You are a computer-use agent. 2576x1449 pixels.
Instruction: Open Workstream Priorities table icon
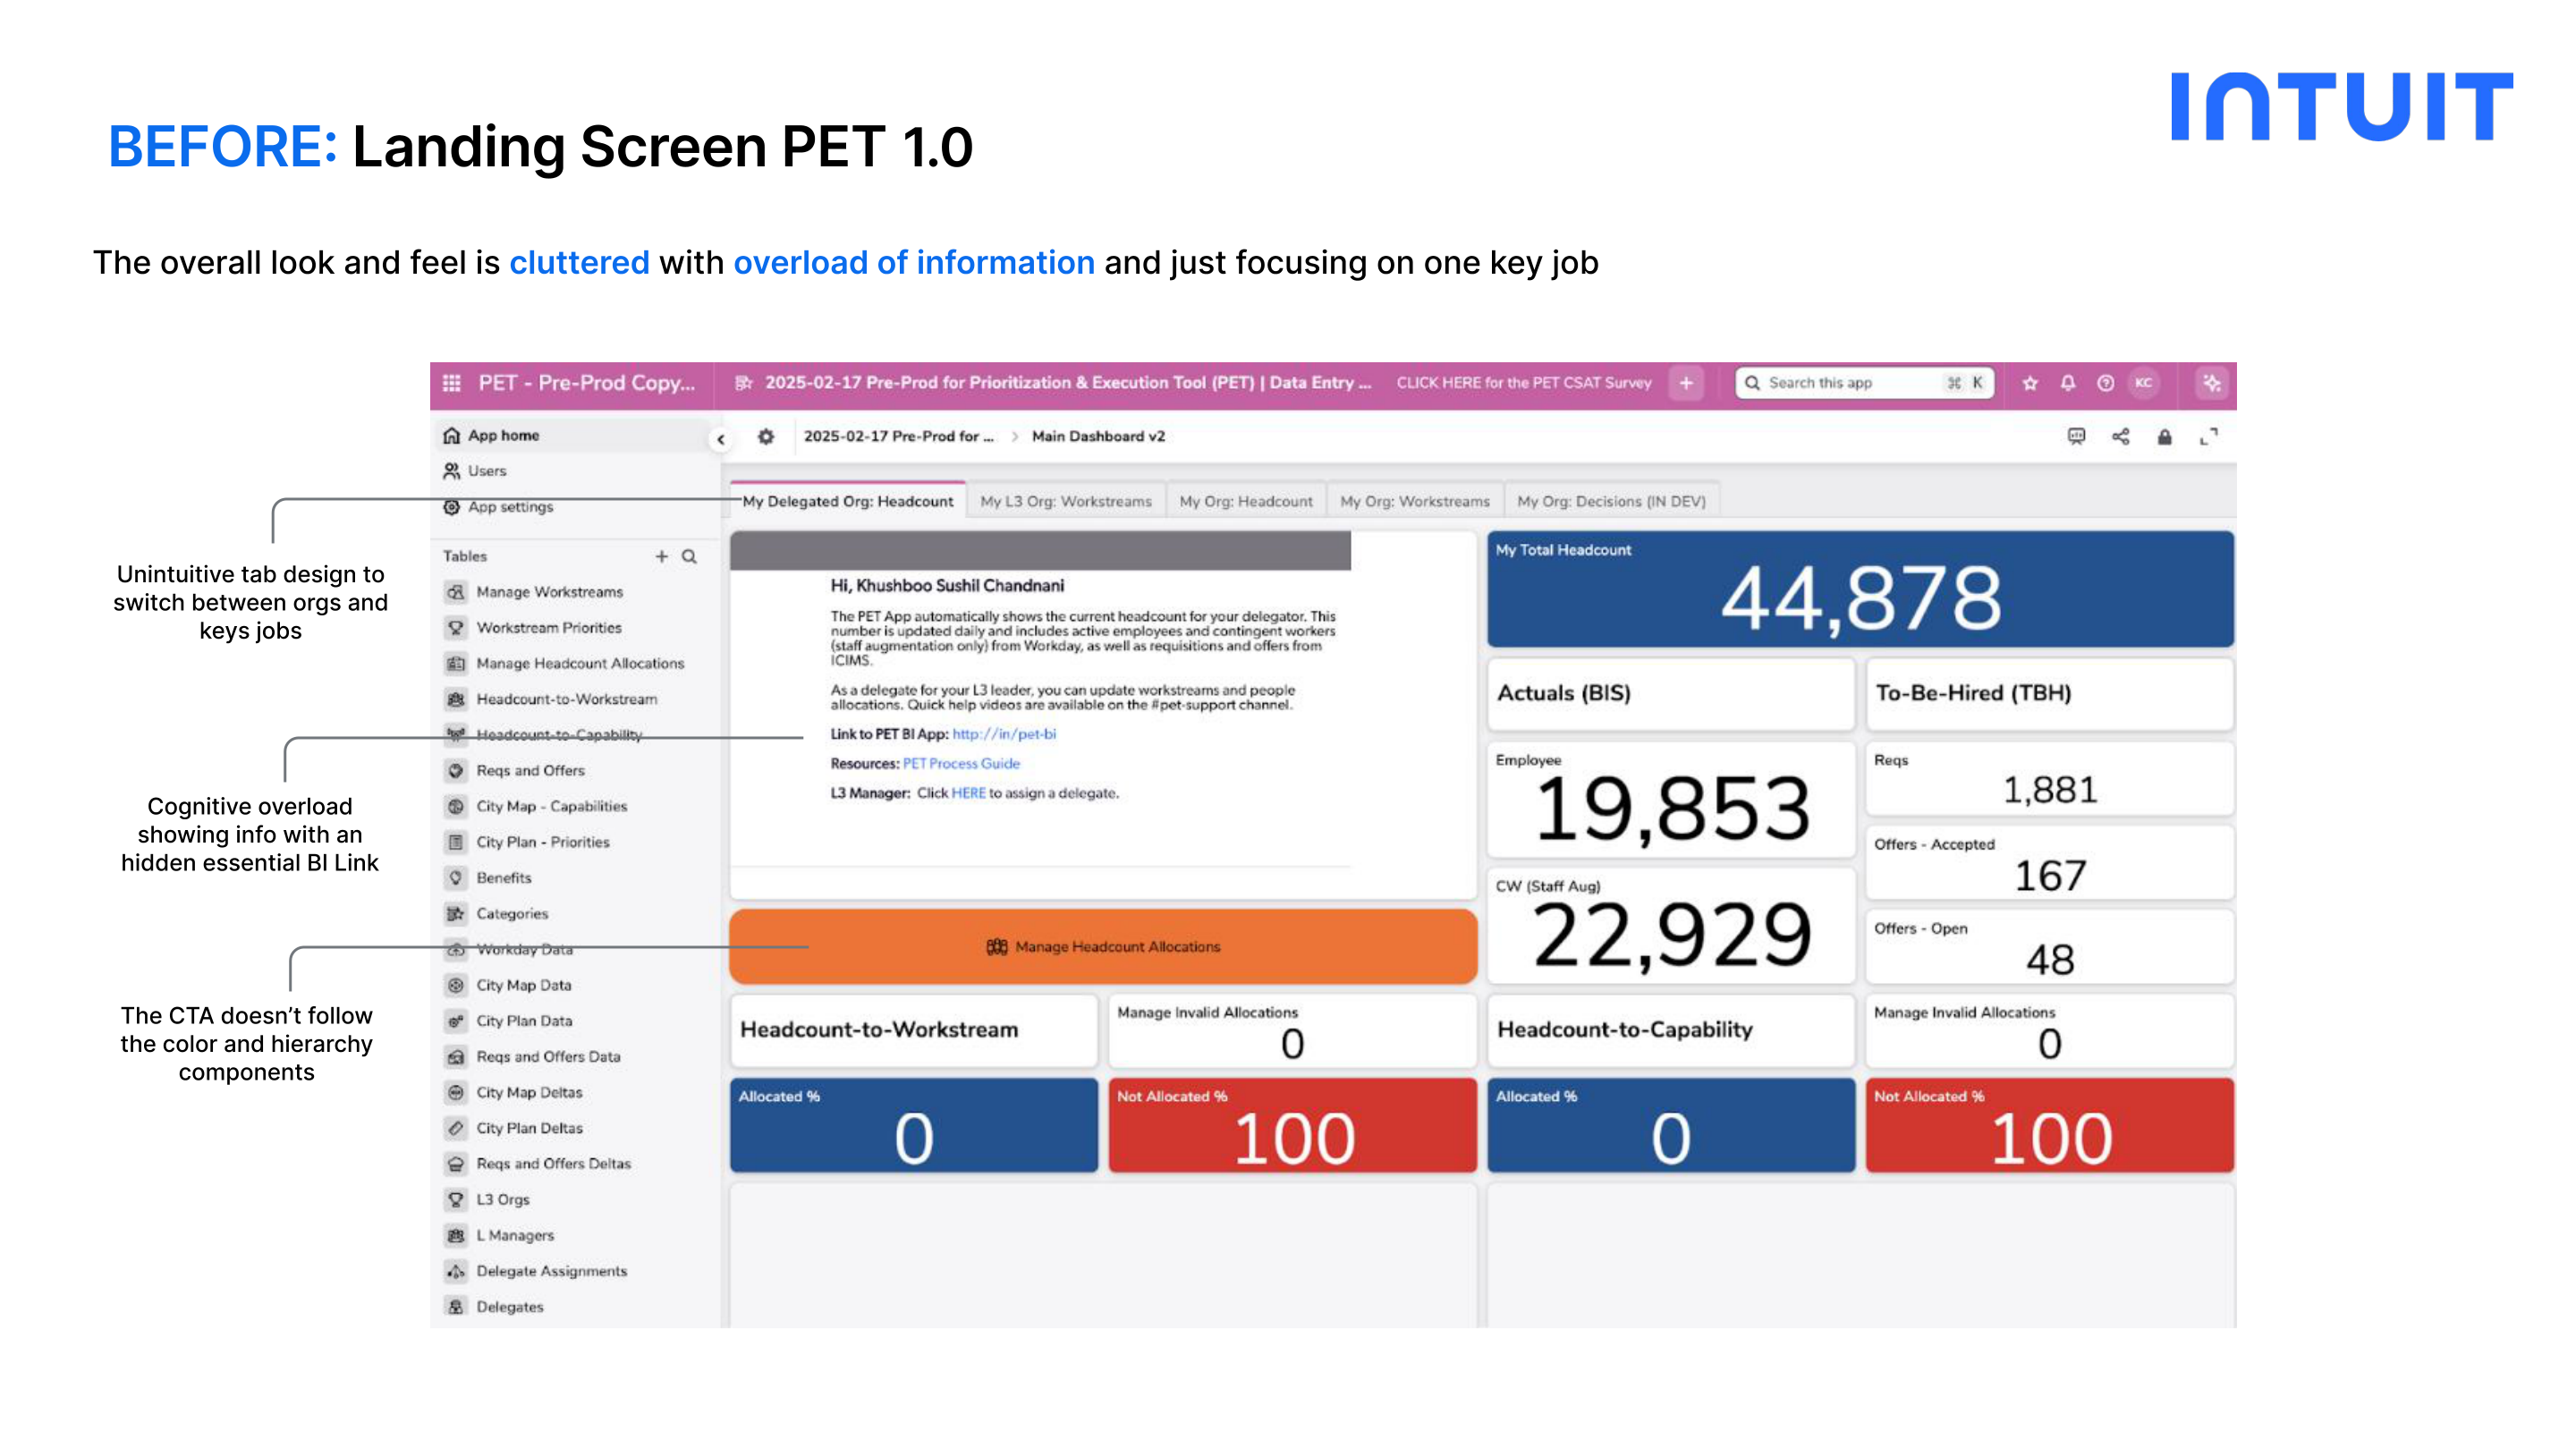pyautogui.click(x=456, y=628)
